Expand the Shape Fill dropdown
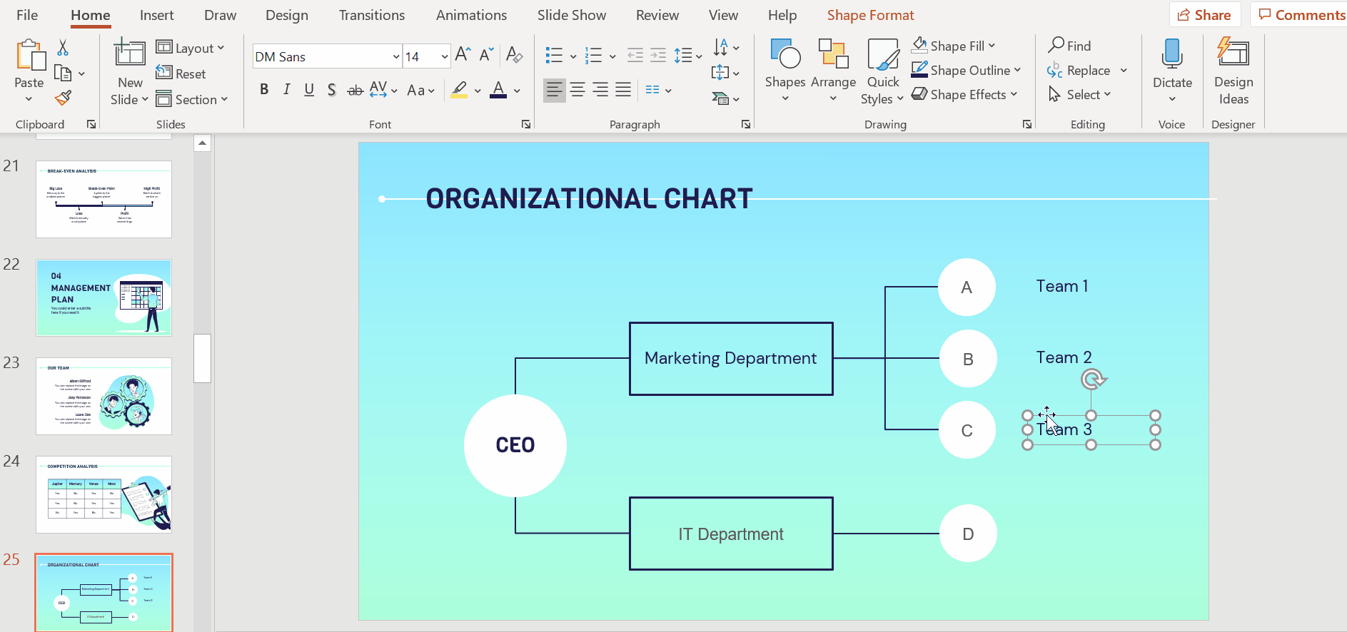Image resolution: width=1347 pixels, height=632 pixels. tap(992, 46)
